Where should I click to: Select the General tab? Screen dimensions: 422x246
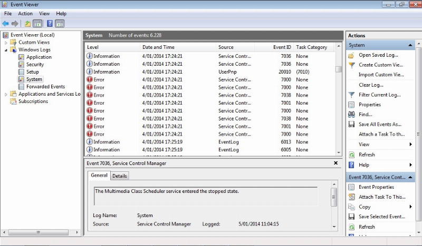(x=99, y=175)
